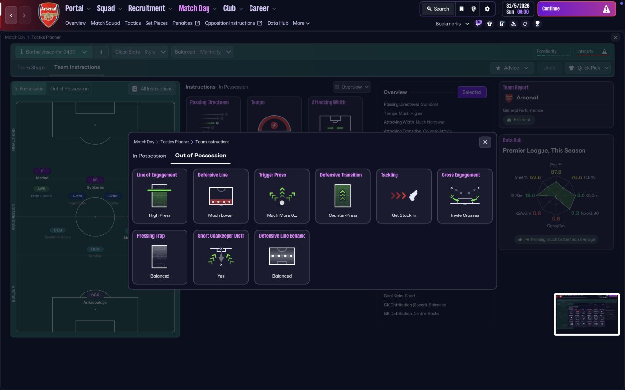This screenshot has height=390, width=625.
Task: Open the Quick Pick dropdown
Action: click(588, 68)
